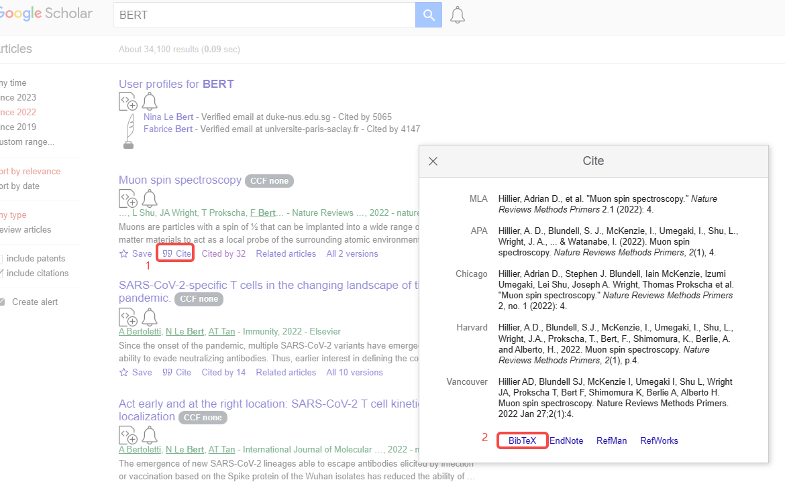Select the Chicago citation text

(616, 290)
